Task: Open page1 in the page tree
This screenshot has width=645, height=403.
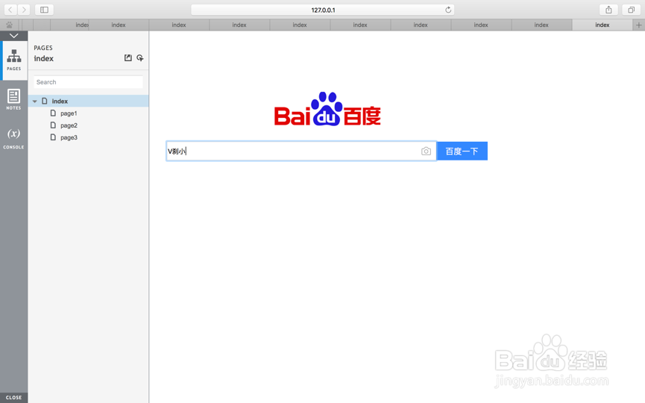Action: 69,113
